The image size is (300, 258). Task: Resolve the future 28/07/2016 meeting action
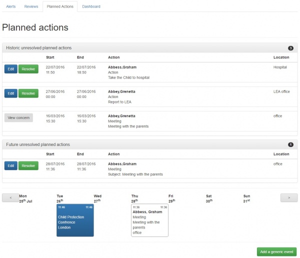point(28,165)
